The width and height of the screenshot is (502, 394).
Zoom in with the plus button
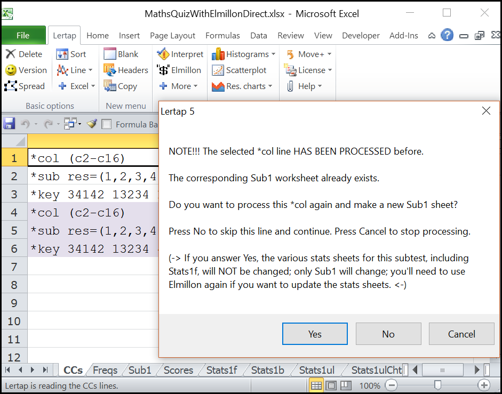point(484,385)
